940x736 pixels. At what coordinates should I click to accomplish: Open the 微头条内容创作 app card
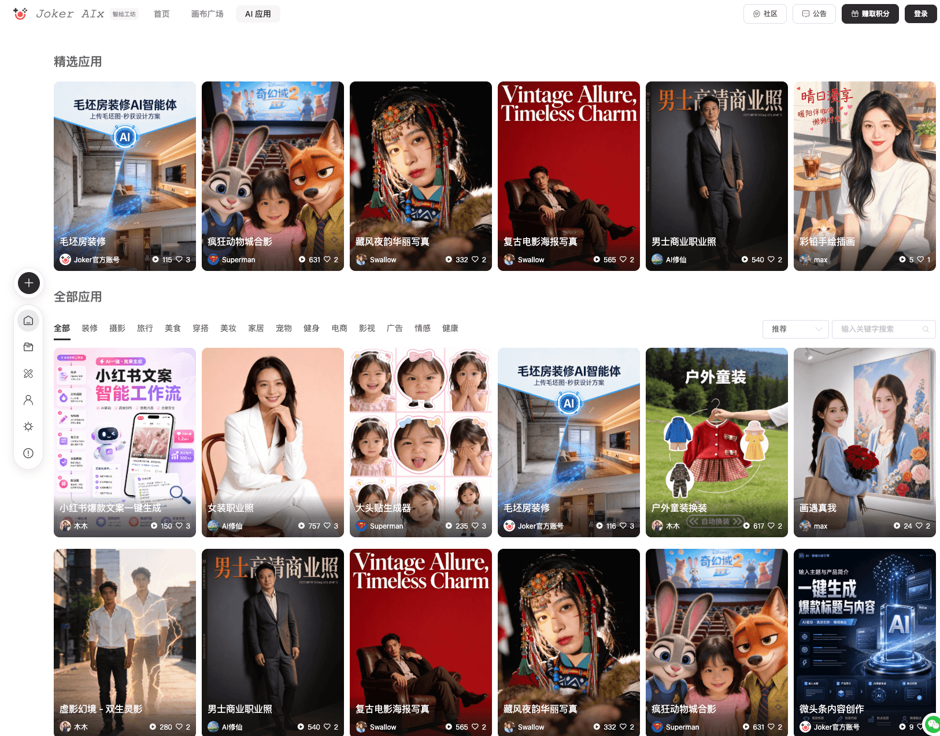coord(865,642)
